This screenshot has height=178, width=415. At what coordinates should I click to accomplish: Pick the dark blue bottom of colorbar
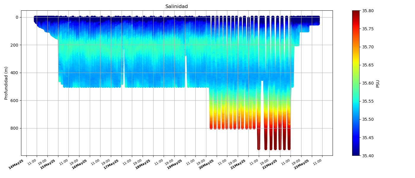[x=356, y=154]
